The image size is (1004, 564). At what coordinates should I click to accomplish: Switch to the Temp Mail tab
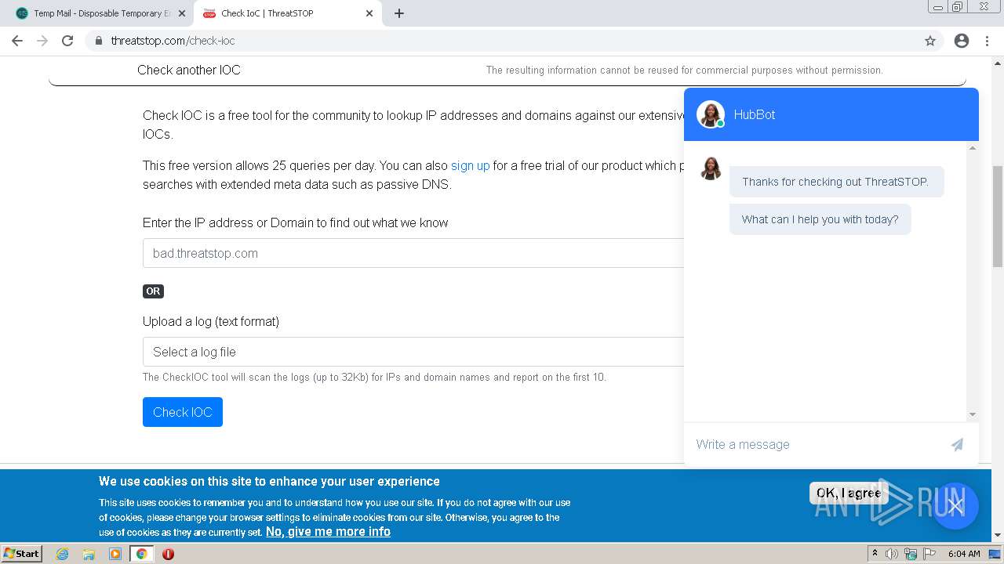coord(102,13)
